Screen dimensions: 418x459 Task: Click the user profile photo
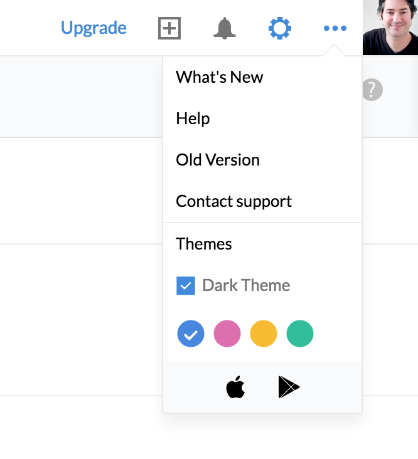pyautogui.click(x=390, y=27)
